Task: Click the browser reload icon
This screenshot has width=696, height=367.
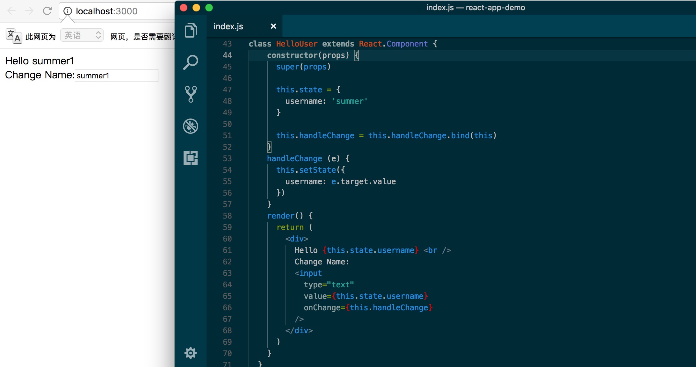Action: (47, 11)
